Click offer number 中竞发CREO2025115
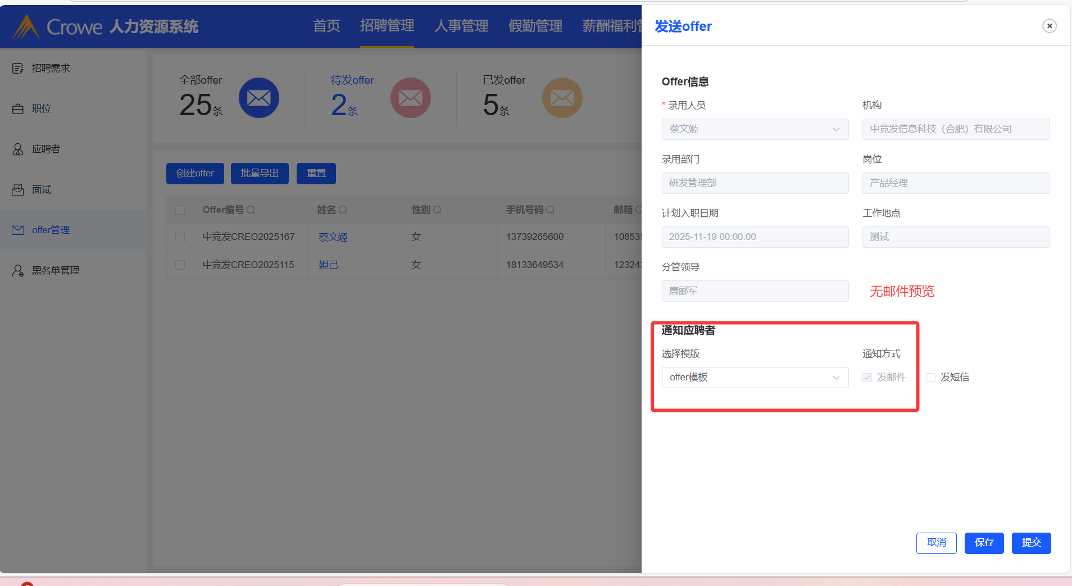The width and height of the screenshot is (1072, 586). [248, 265]
